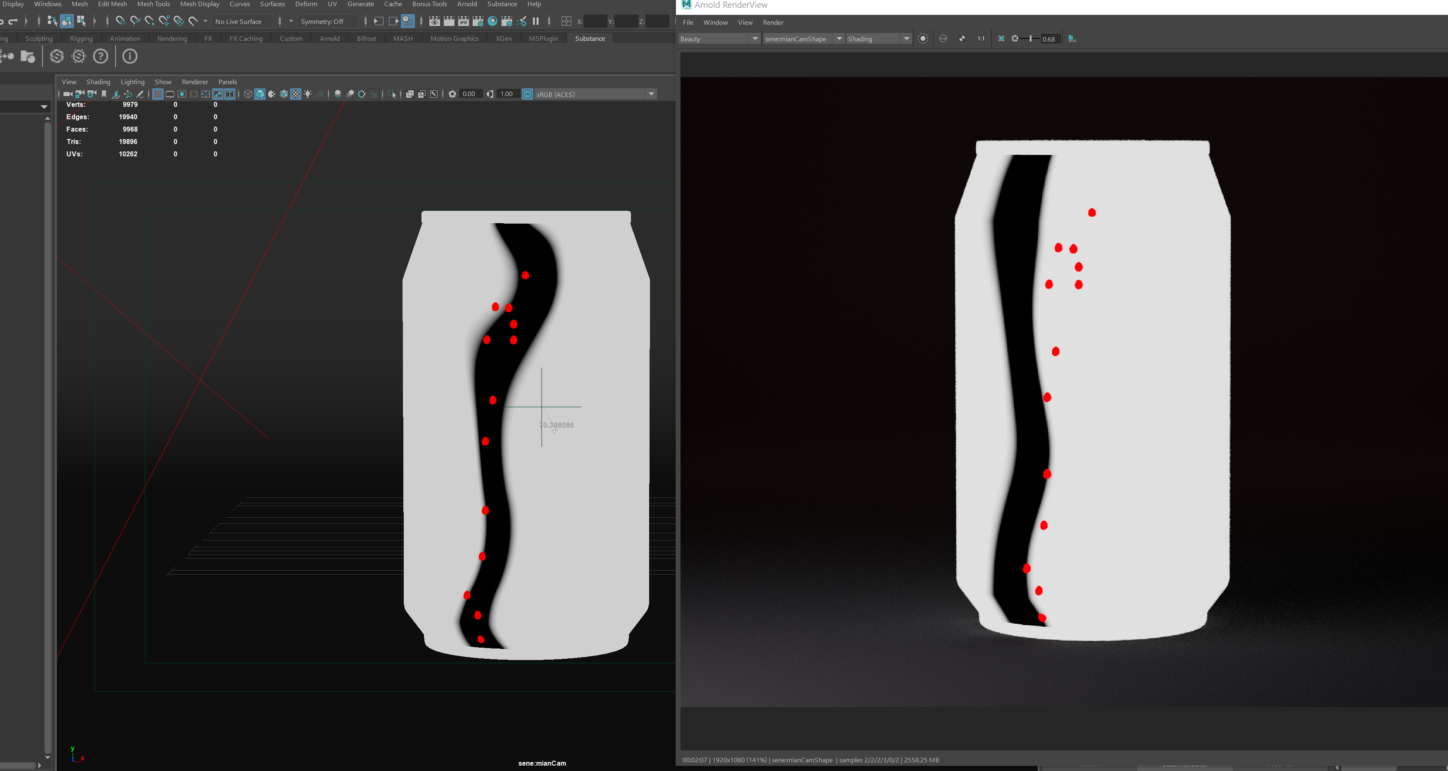
Task: Toggle snap to view planes icon
Action: point(179,21)
